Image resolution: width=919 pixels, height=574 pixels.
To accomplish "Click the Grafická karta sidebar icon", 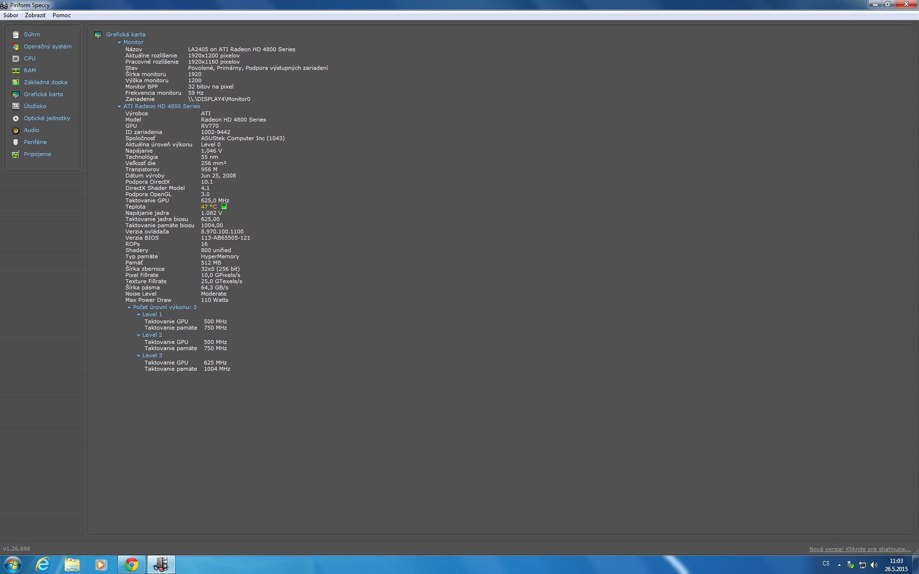I will [16, 94].
